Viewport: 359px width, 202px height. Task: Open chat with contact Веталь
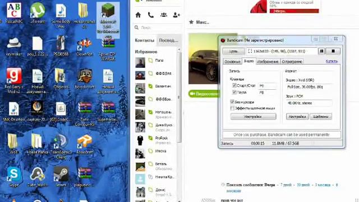coord(156,166)
